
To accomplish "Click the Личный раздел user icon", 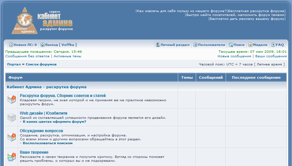I will [158, 45].
